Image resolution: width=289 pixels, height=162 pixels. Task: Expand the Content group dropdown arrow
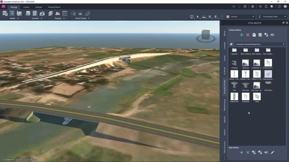pos(42,18)
